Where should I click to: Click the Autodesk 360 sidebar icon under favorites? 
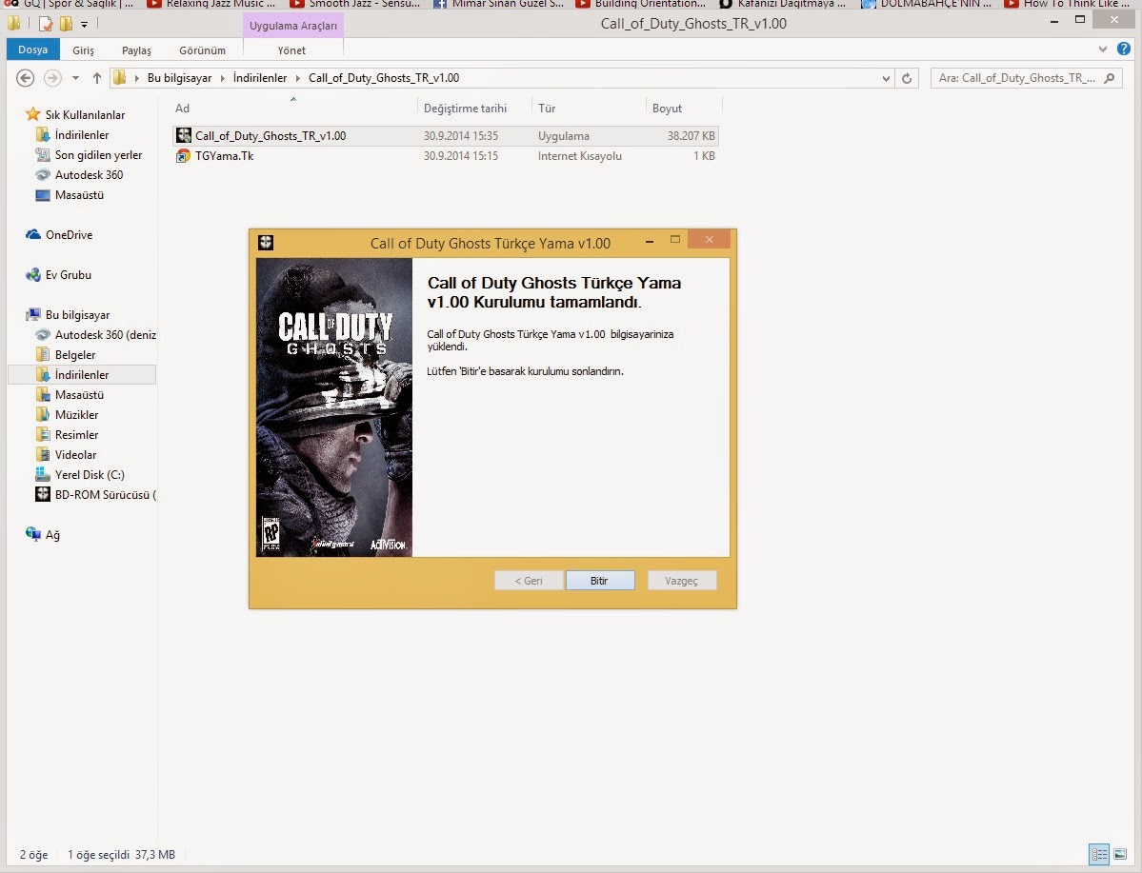[x=43, y=175]
